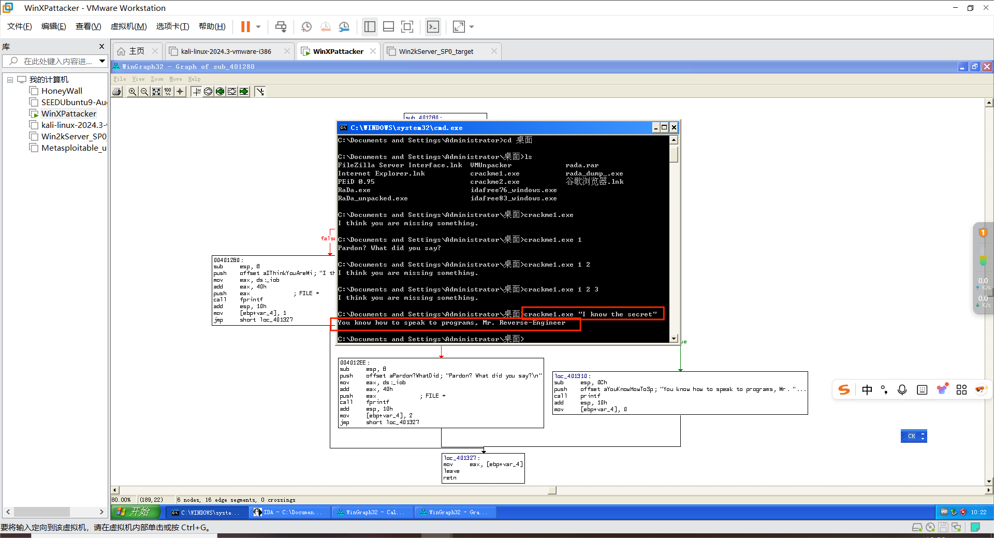
Task: Switch to WinGraph32 Graph taskbar button
Action: [x=454, y=513]
